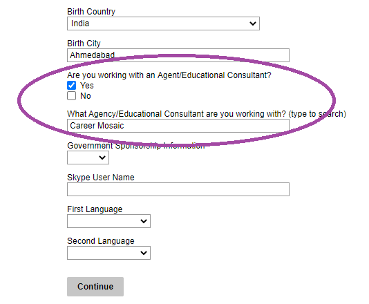This screenshot has width=369, height=304.
Task: Uncheck the Yes checkbox for agent question
Action: click(72, 86)
